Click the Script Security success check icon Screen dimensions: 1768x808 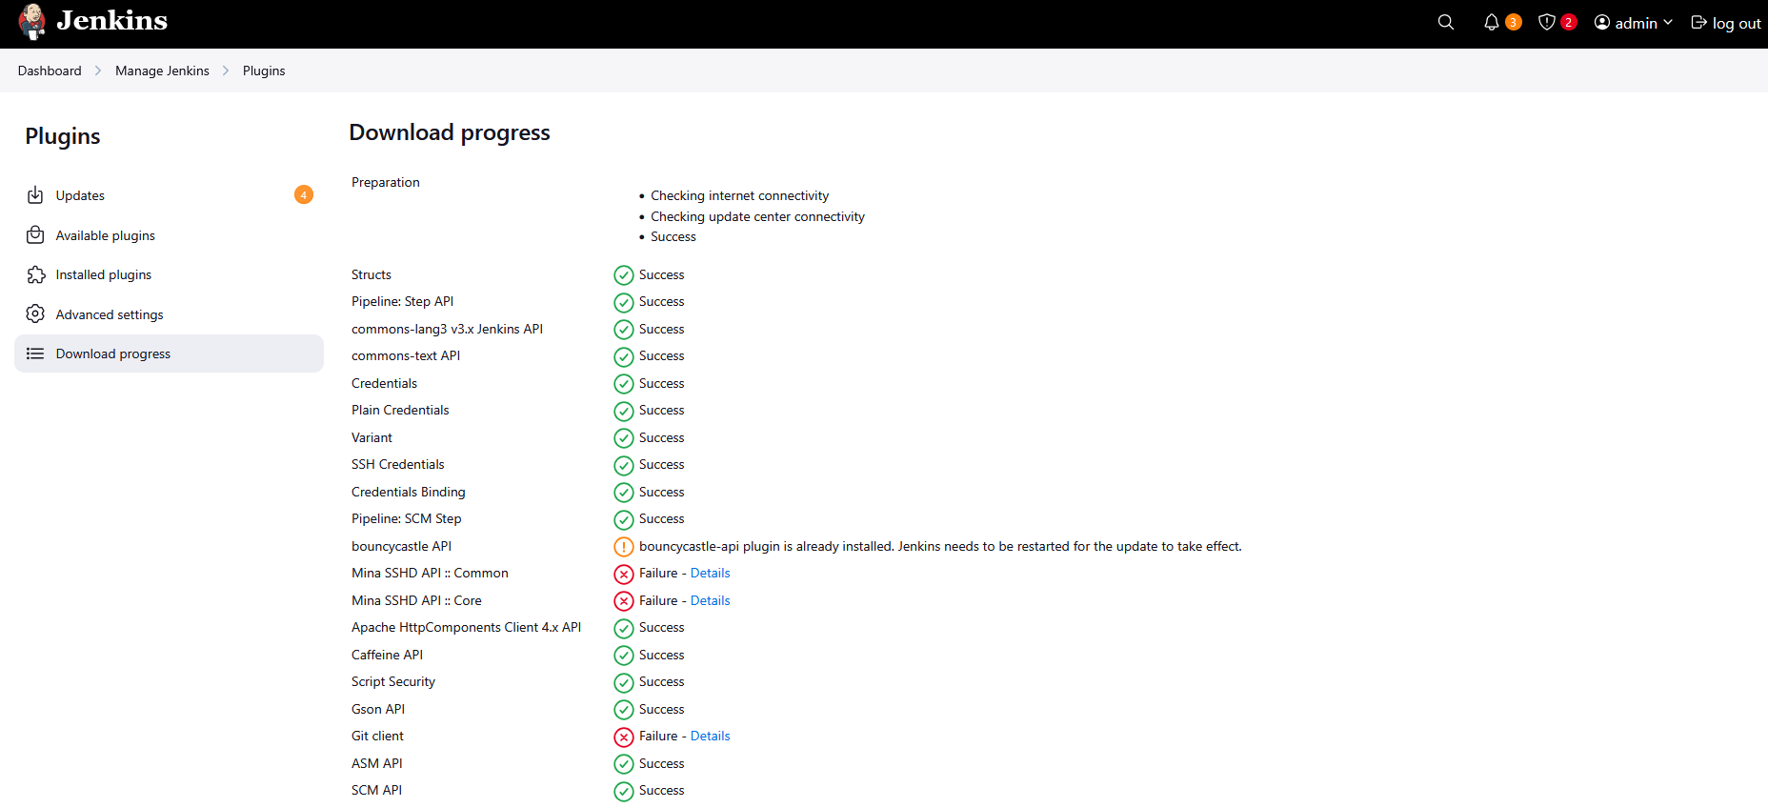(x=624, y=682)
